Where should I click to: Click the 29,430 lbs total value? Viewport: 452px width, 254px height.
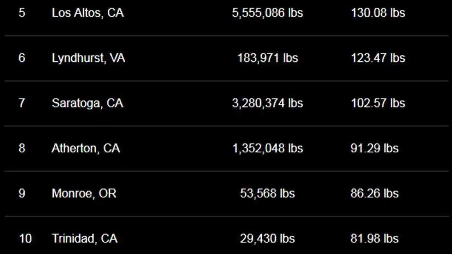[267, 238]
